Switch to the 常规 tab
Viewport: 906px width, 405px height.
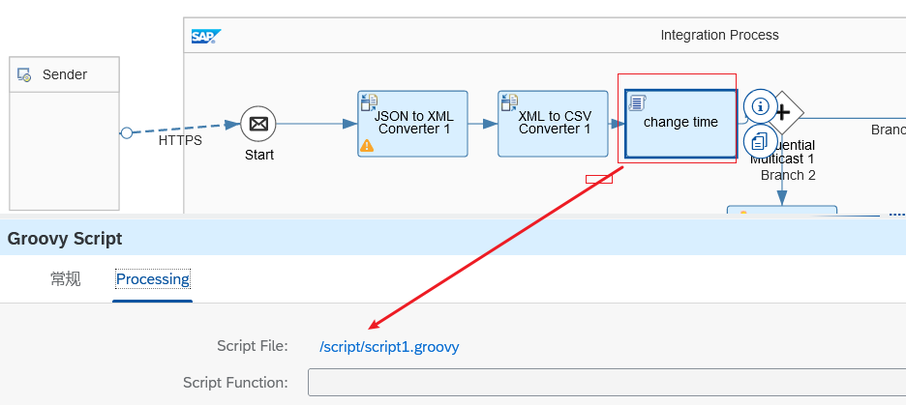click(66, 279)
